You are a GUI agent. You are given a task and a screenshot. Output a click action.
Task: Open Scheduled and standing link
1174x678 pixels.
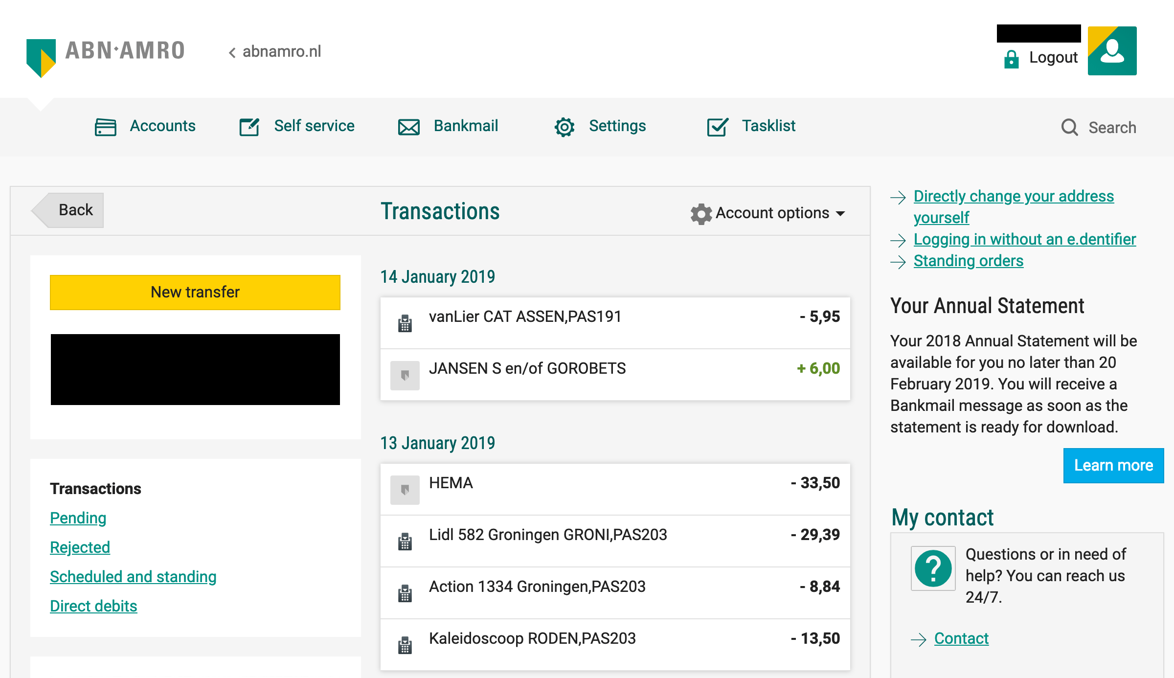(133, 577)
